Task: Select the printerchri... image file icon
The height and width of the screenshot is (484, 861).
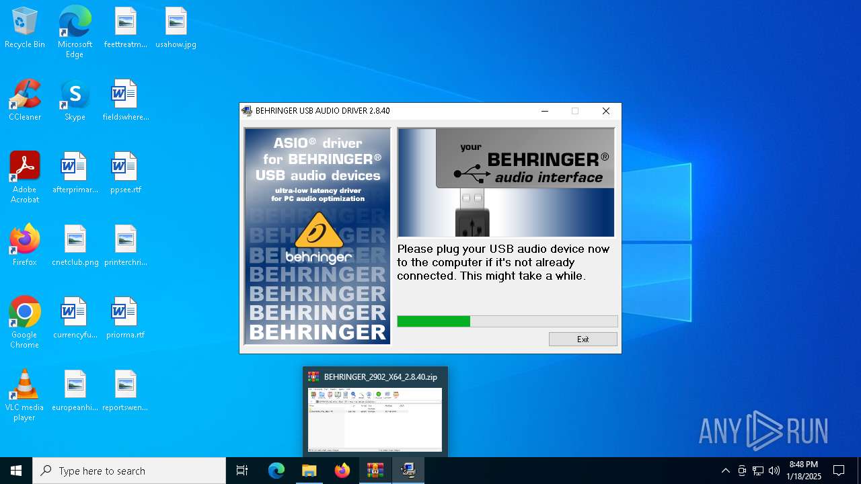Action: [125, 246]
